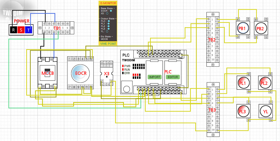
Task: Click TB1 bottom screw below number 4
Action: [58, 32]
